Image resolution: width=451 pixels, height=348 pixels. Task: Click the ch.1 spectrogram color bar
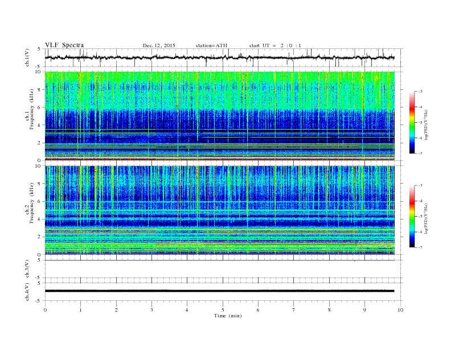[412, 123]
